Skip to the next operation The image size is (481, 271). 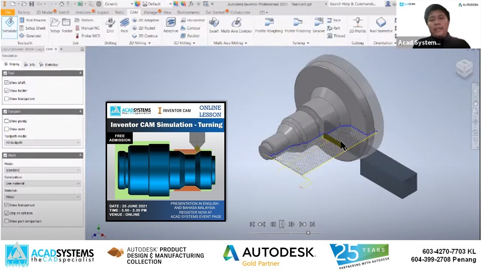pyautogui.click(x=303, y=224)
